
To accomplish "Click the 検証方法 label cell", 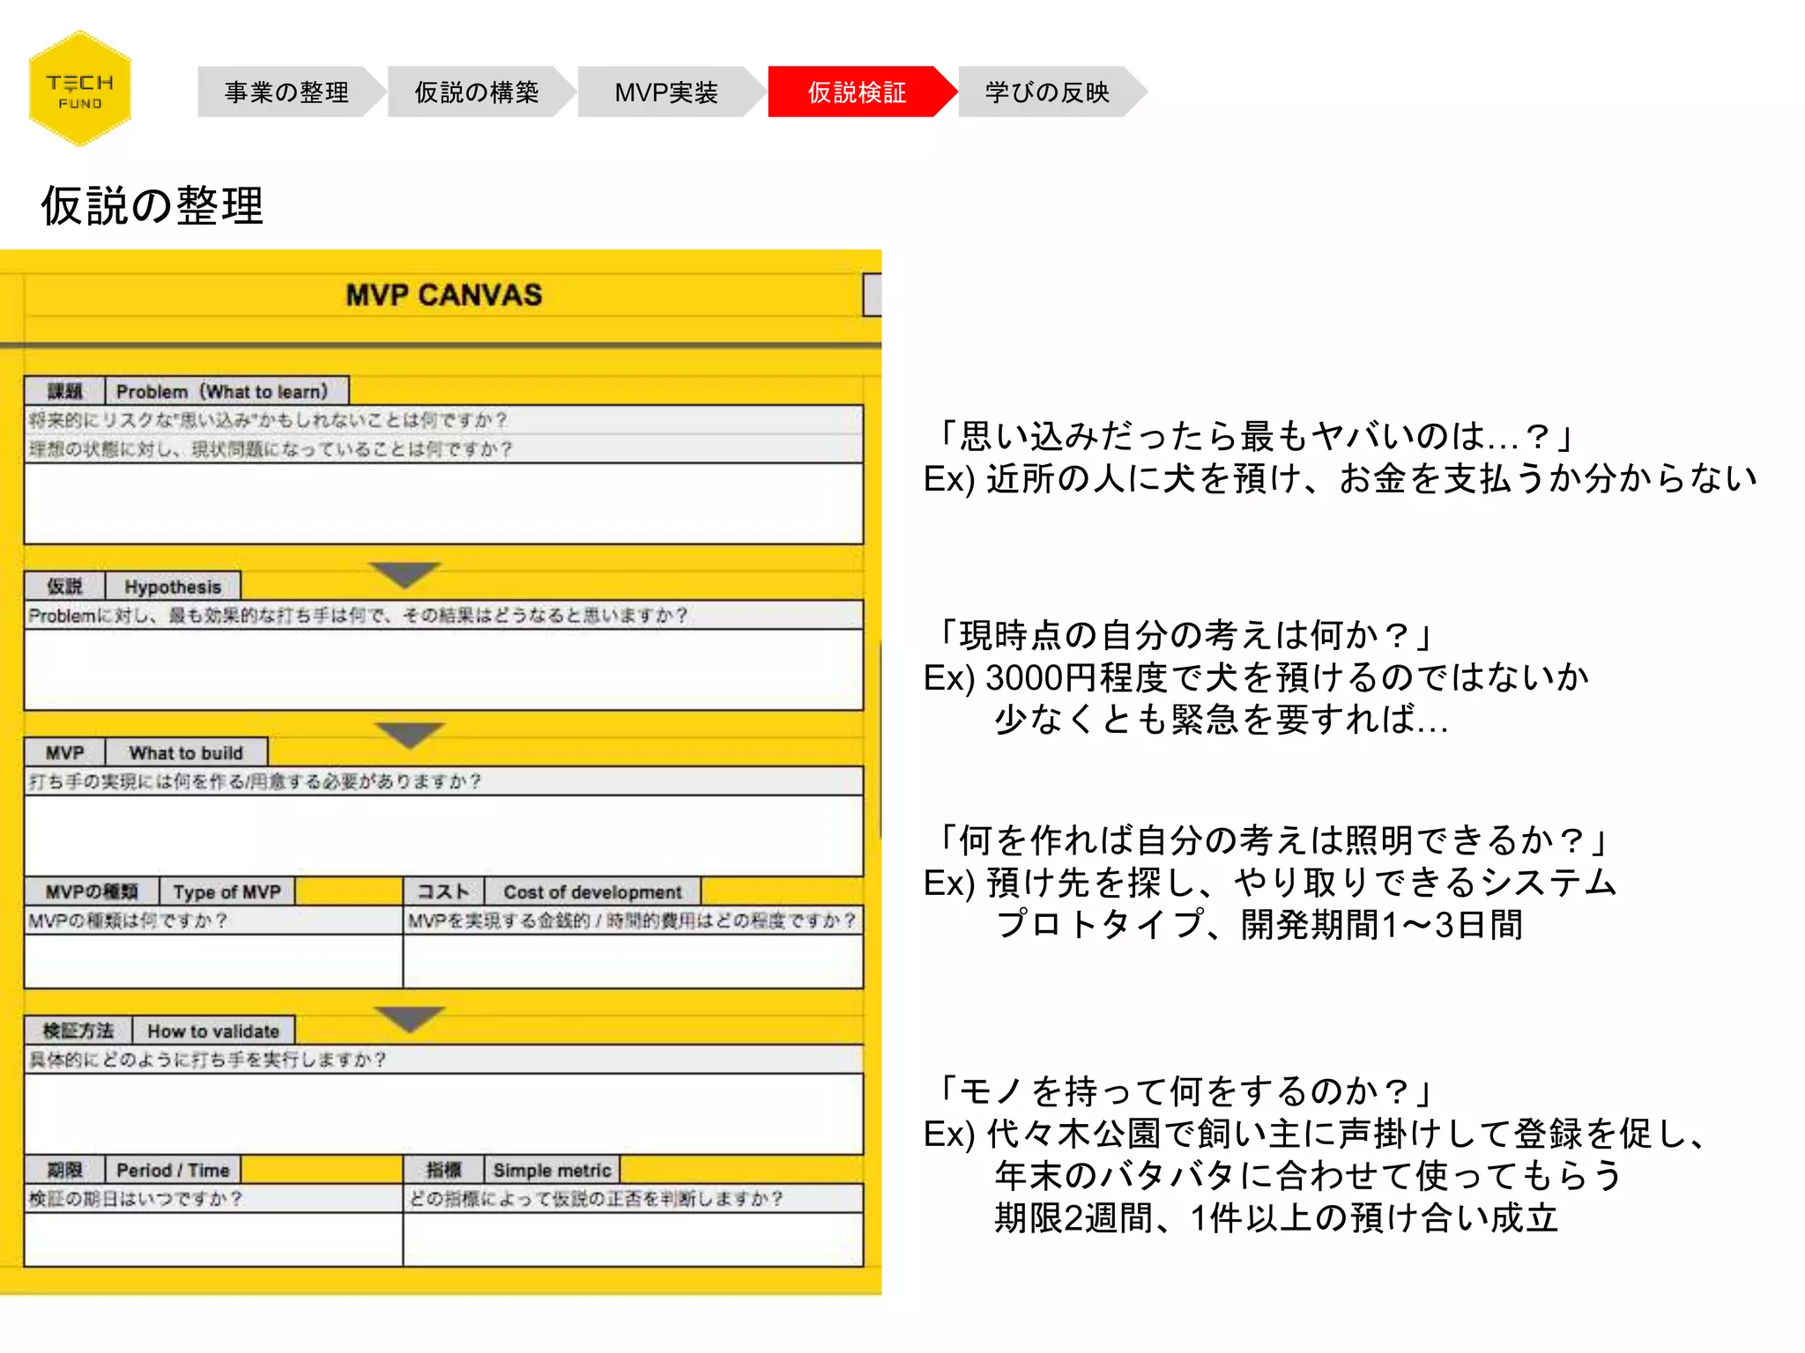I will pos(78,1031).
